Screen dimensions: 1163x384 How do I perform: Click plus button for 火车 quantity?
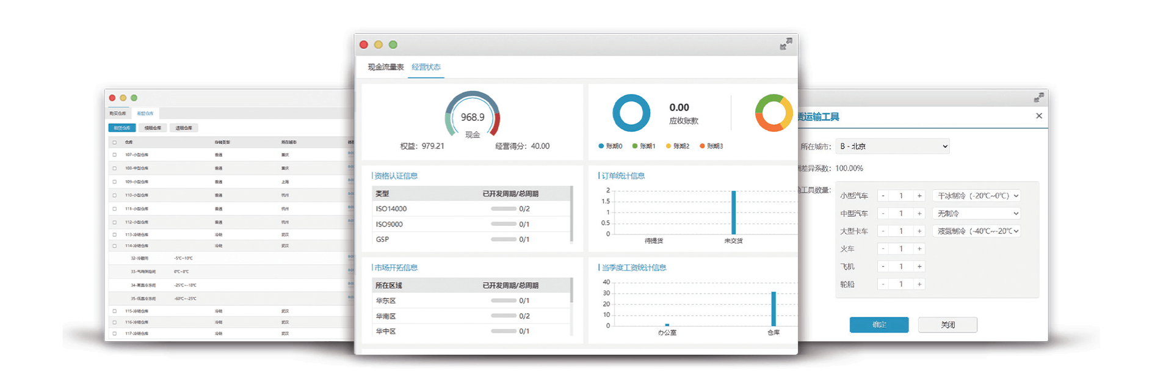coord(919,249)
